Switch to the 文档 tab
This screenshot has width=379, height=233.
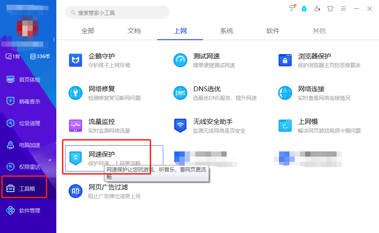[134, 31]
